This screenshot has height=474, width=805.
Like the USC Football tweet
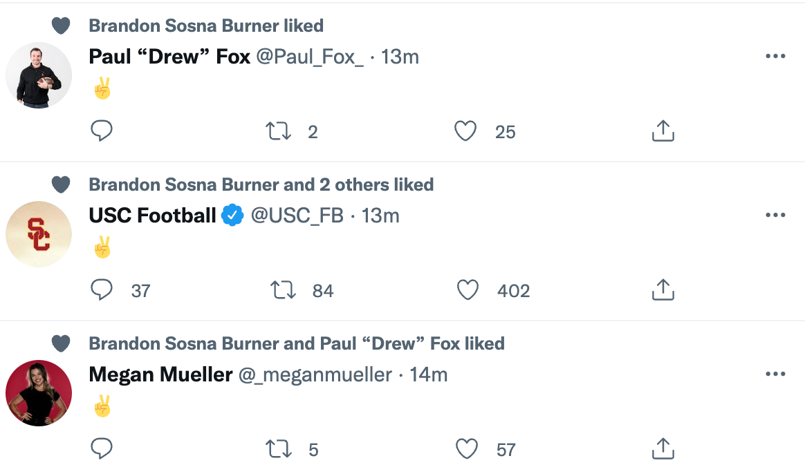coord(468,290)
